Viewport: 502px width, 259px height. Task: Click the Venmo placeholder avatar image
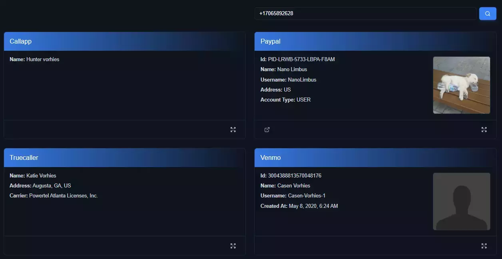pos(461,201)
